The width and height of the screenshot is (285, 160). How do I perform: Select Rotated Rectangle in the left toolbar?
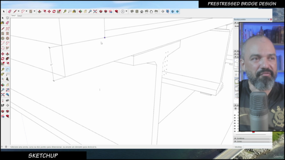[8, 34]
